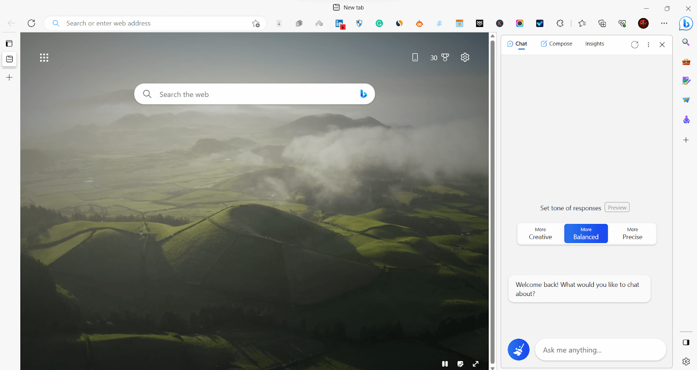This screenshot has width=697, height=370.
Task: Switch to the Insights tab
Action: (595, 44)
